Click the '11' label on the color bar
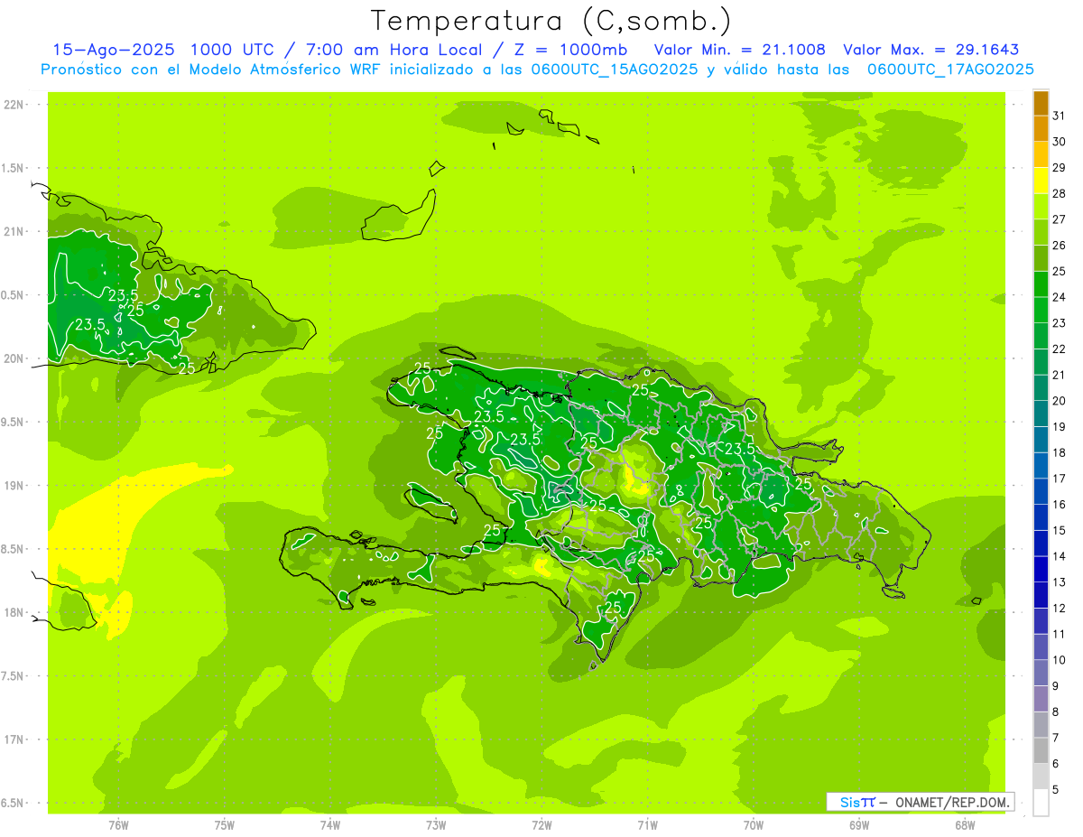 point(1059,634)
